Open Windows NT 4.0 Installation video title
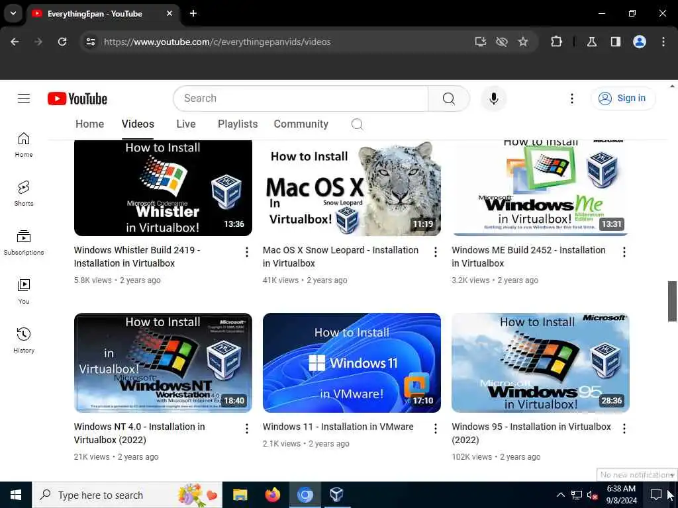 tap(139, 433)
